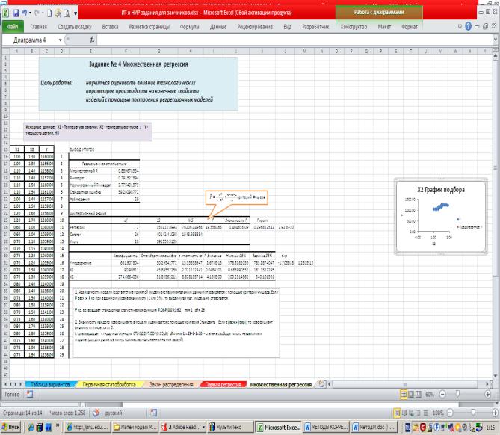Add a new sheet with the insert-sheet icon
Screen dimensions: 500x435
[x=322, y=383]
